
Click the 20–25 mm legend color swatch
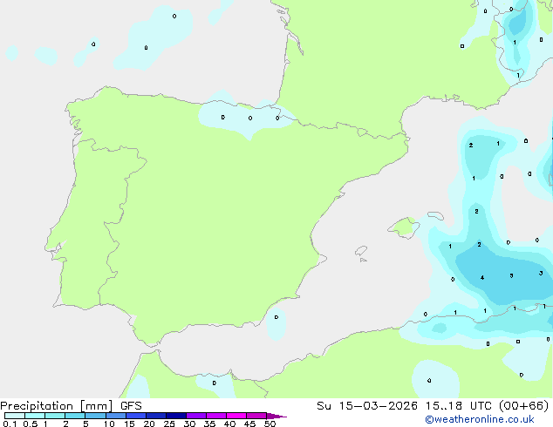[156, 416]
